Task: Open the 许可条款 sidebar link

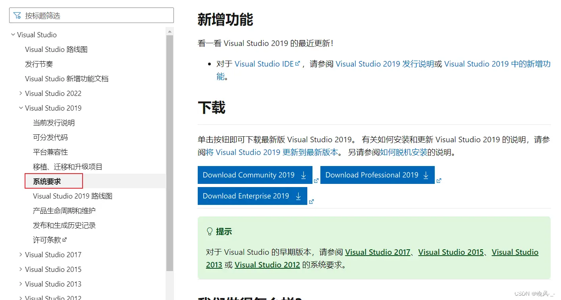Action: 47,240
